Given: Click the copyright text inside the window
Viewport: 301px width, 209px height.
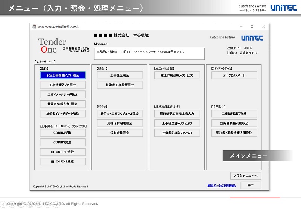Looking at the screenshot, I should point(61,186).
